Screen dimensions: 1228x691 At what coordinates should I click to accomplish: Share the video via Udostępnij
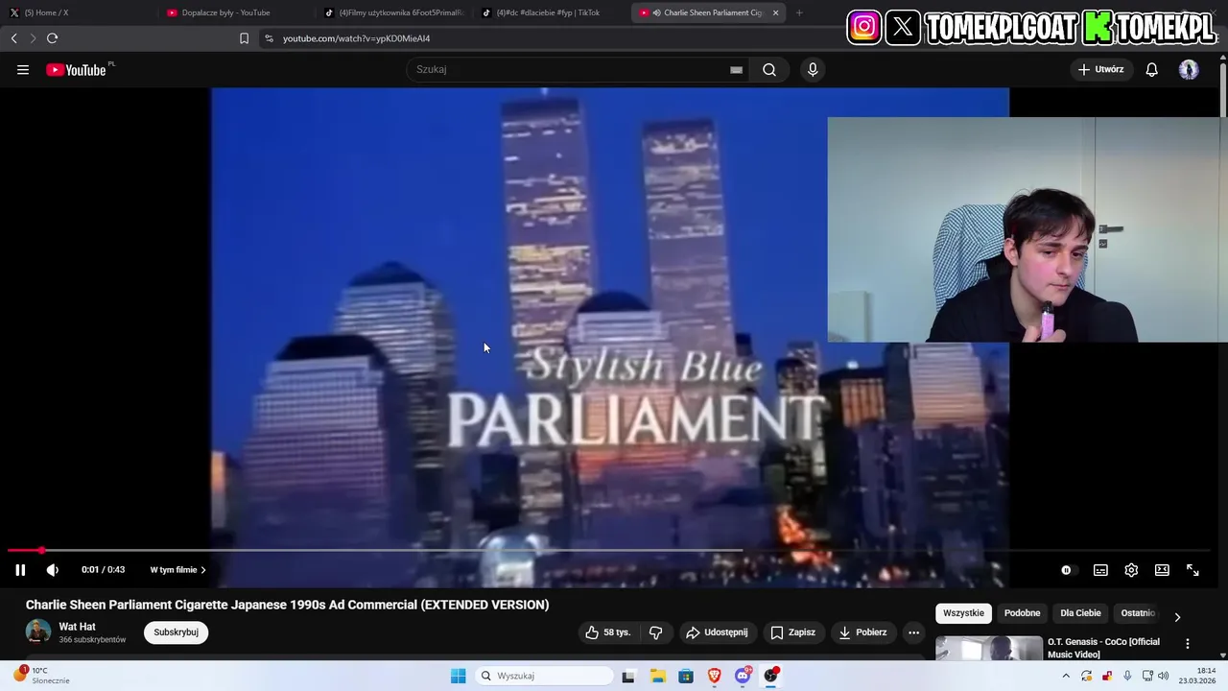coord(717,632)
